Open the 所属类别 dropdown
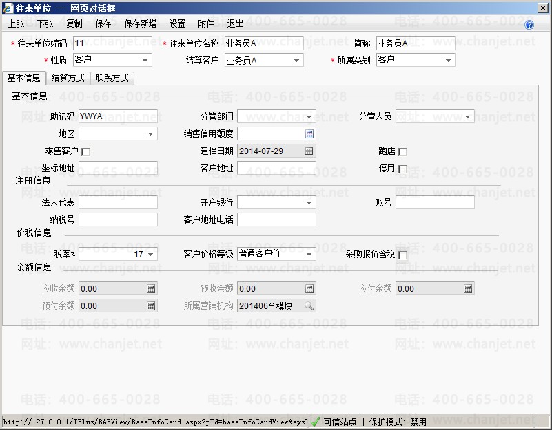This screenshot has height=430, width=552. point(448,61)
